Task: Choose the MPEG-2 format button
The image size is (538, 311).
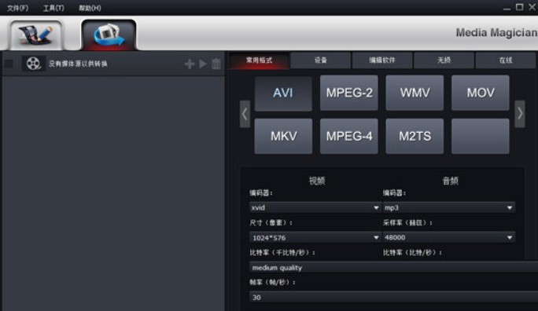Action: point(349,93)
